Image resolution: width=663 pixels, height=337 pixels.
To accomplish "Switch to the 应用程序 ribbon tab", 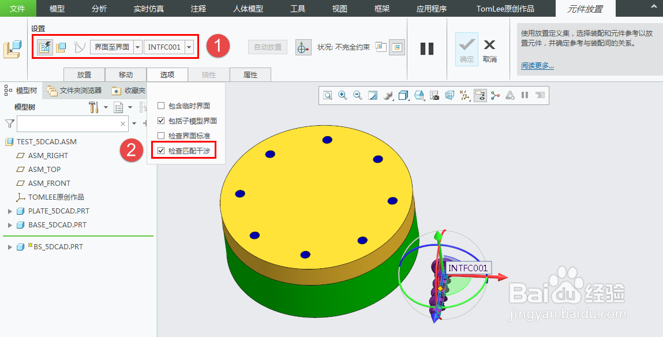I will 431,9.
